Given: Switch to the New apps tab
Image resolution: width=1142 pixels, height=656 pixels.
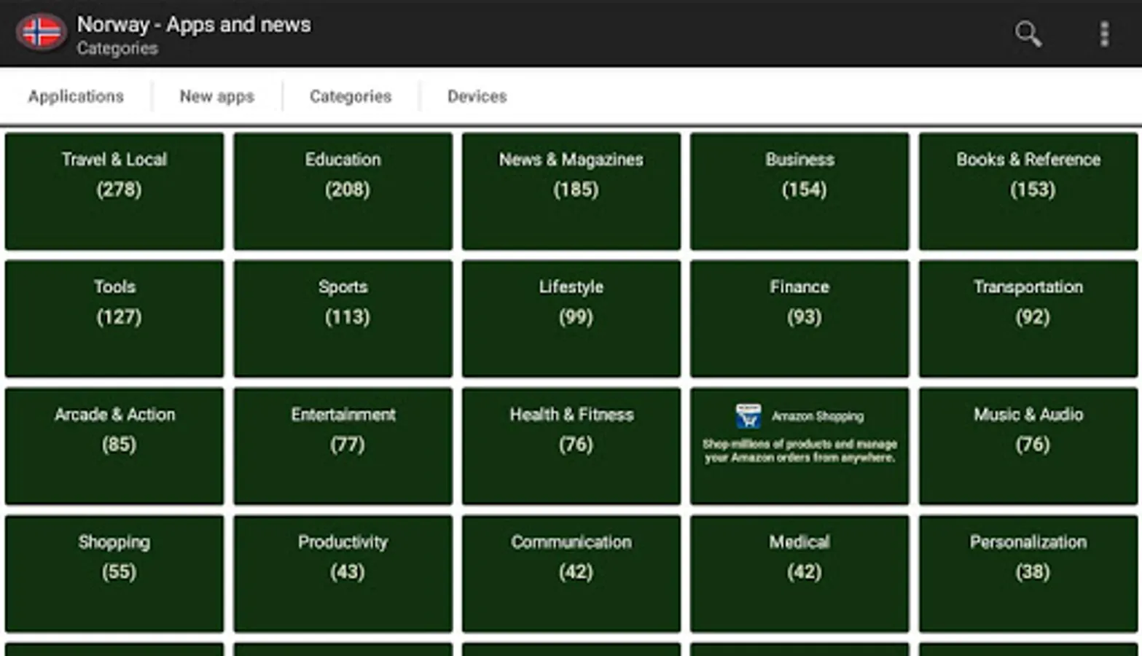Looking at the screenshot, I should click(x=217, y=96).
